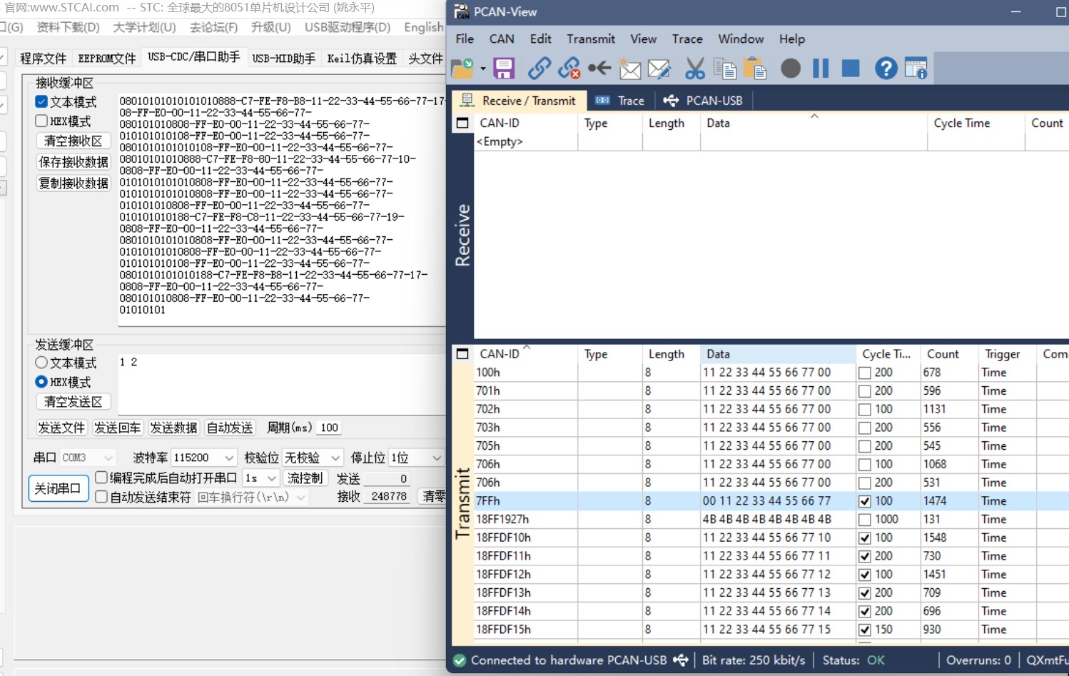Open the 回车换行符 terminator dropdown

coord(251,497)
